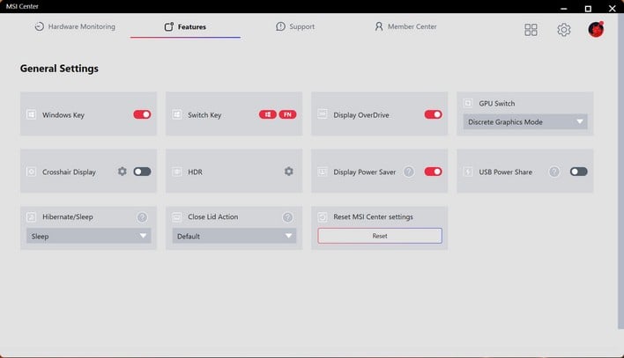This screenshot has height=358, width=624.
Task: Enable USB Power Share toggle
Action: tap(579, 172)
